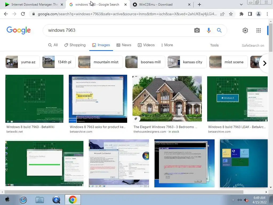Open the Extensions puzzle icon

tap(242, 14)
